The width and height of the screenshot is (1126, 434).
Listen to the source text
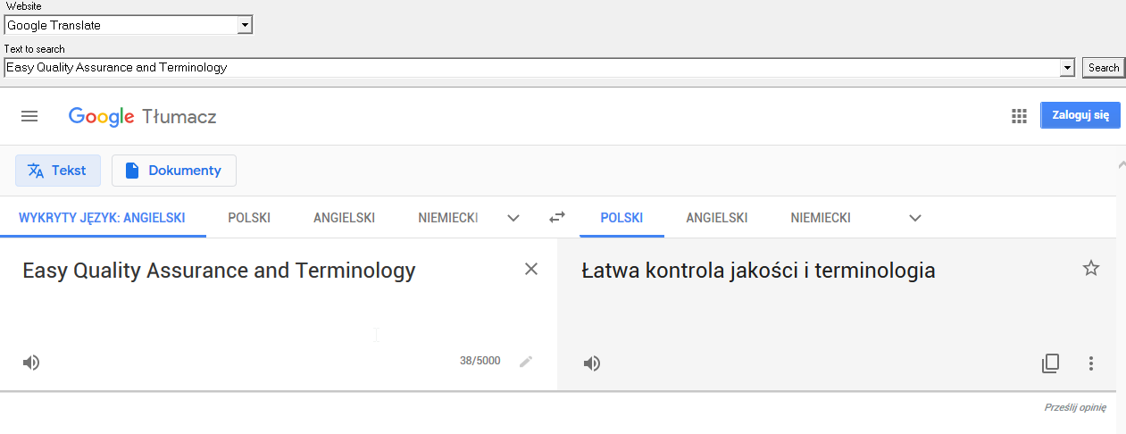click(x=31, y=363)
